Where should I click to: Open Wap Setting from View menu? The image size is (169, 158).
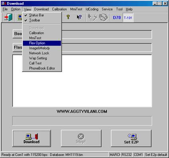click(42, 58)
